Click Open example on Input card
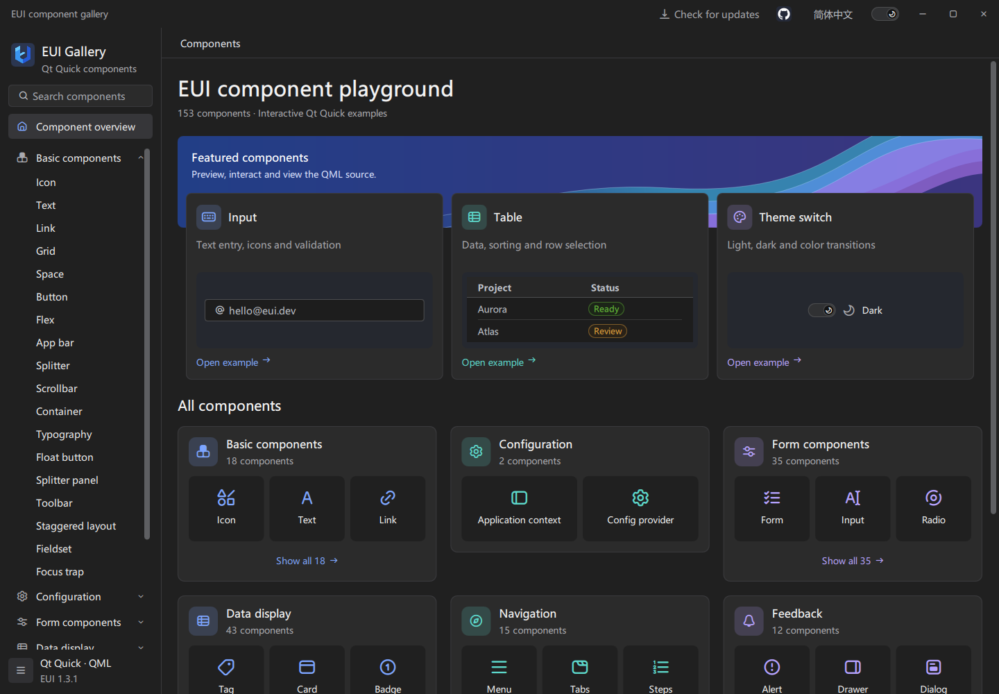The image size is (999, 694). [233, 362]
